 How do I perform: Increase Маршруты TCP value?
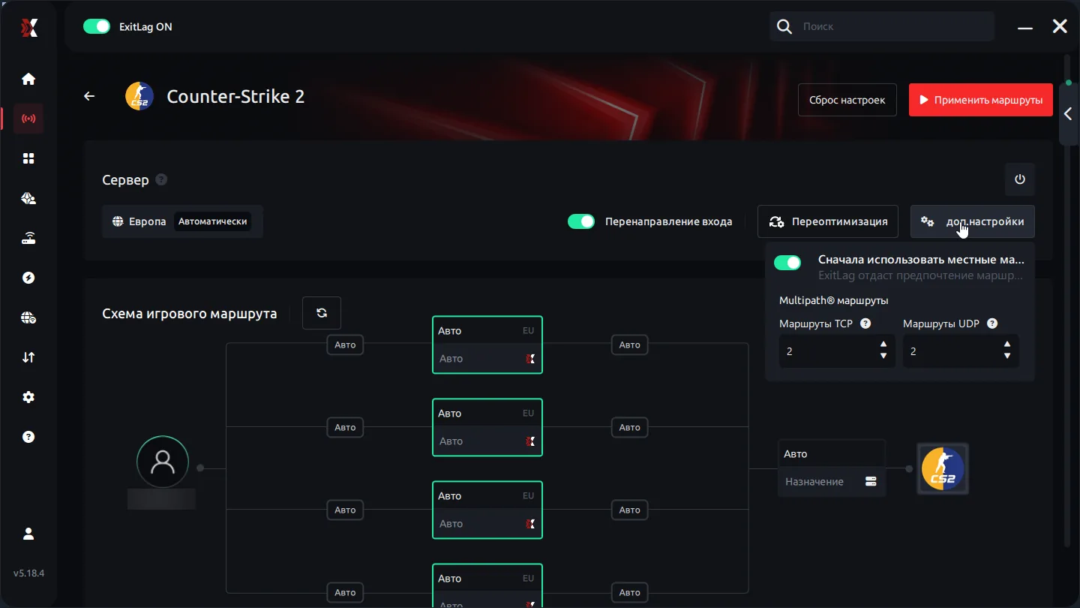point(883,345)
